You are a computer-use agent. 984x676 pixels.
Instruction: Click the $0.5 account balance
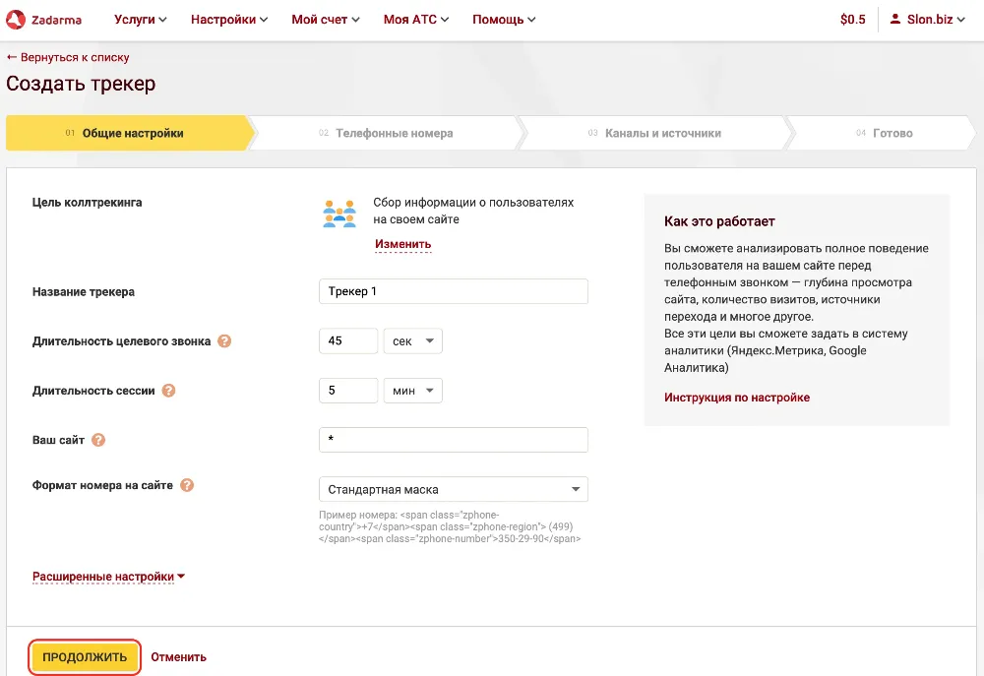[x=852, y=20]
